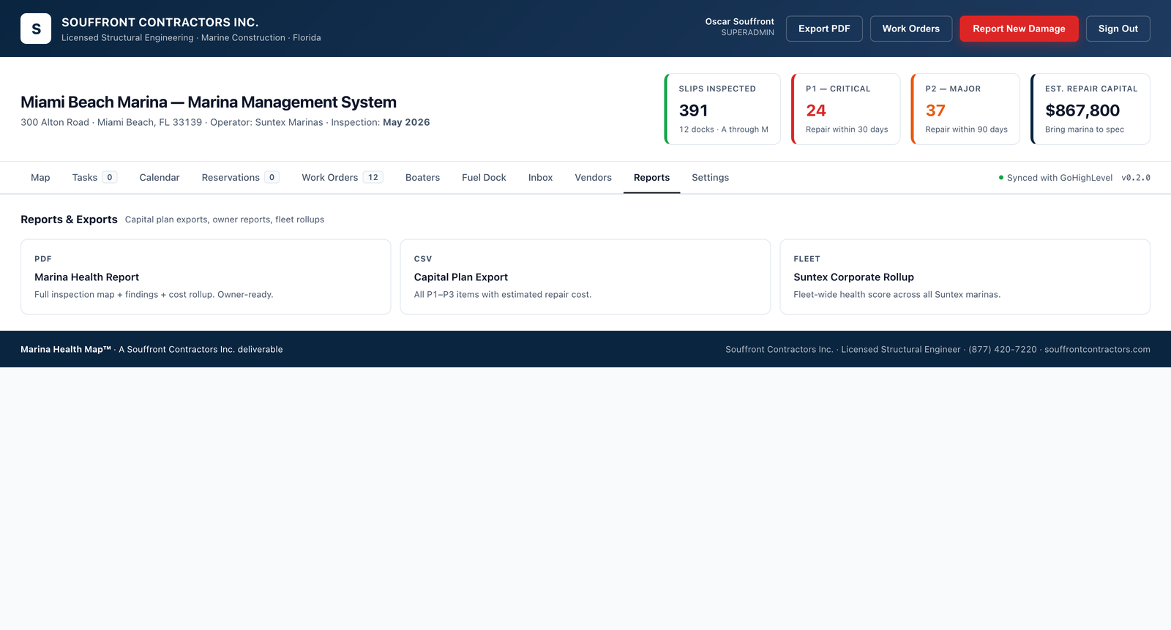Screen dimensions: 1171x630
Task: Open the Marina Health Report PDF card
Action: 206,277
